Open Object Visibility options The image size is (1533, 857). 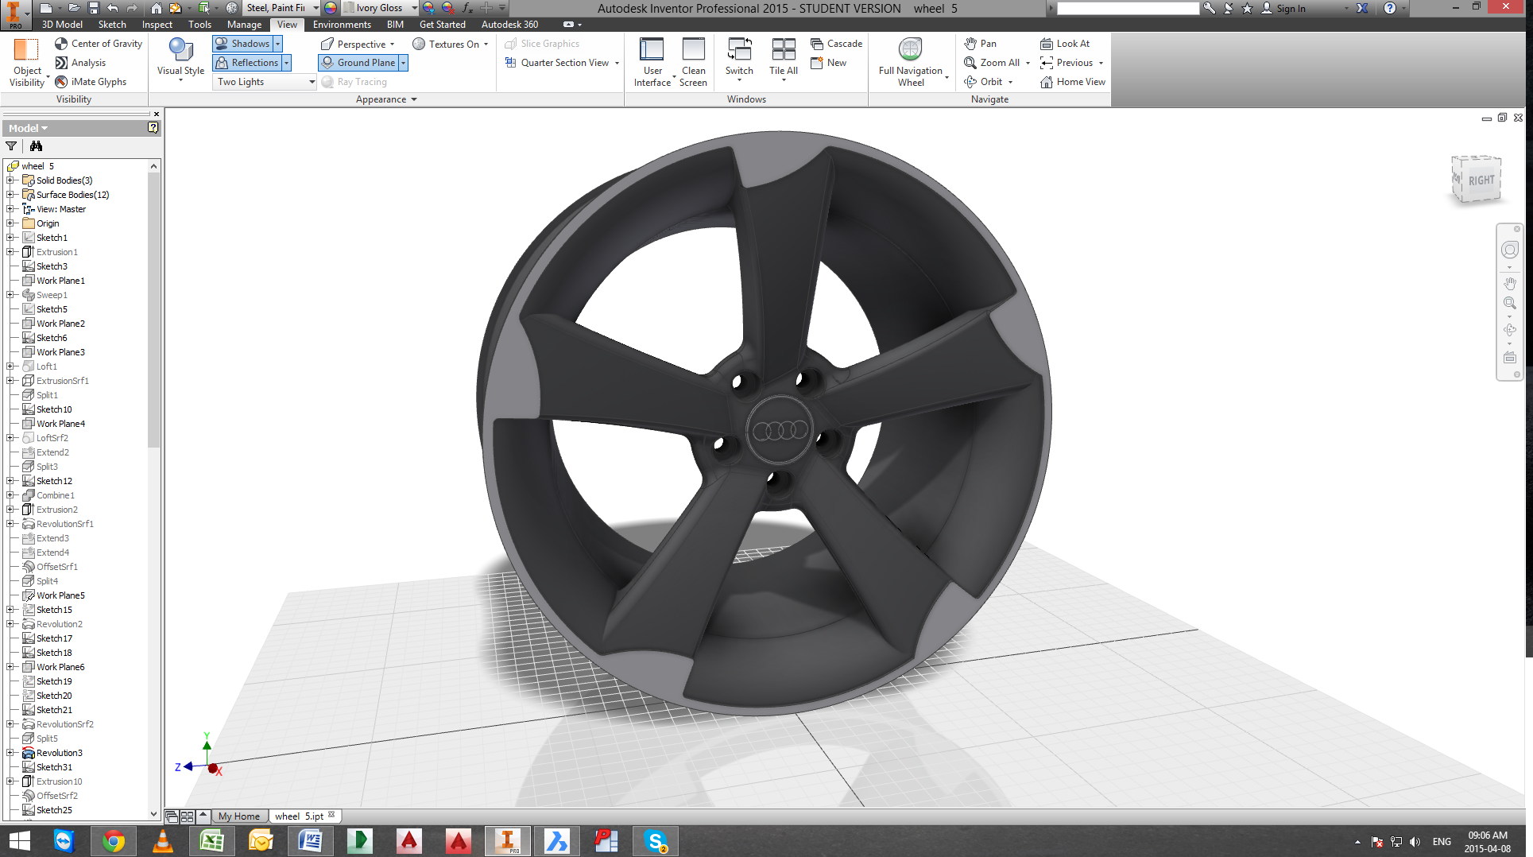[26, 62]
